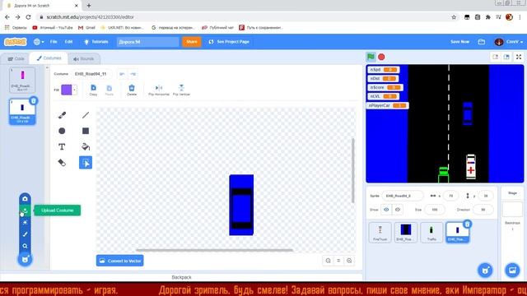Select the Rectangle tool
The height and width of the screenshot is (296, 527).
pos(86,131)
